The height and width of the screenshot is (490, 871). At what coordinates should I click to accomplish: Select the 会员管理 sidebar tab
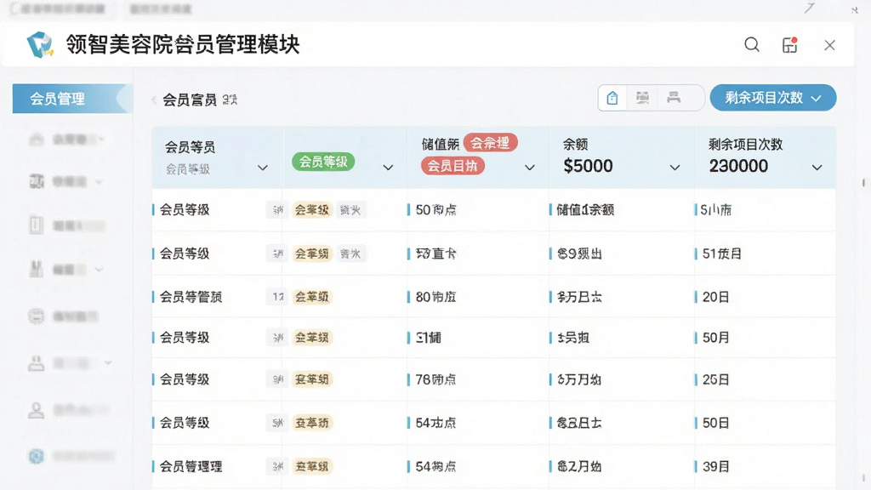[72, 99]
